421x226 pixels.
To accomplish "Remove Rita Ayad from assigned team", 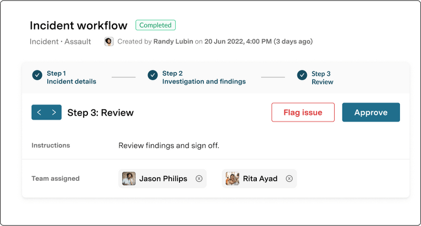I will pyautogui.click(x=289, y=179).
